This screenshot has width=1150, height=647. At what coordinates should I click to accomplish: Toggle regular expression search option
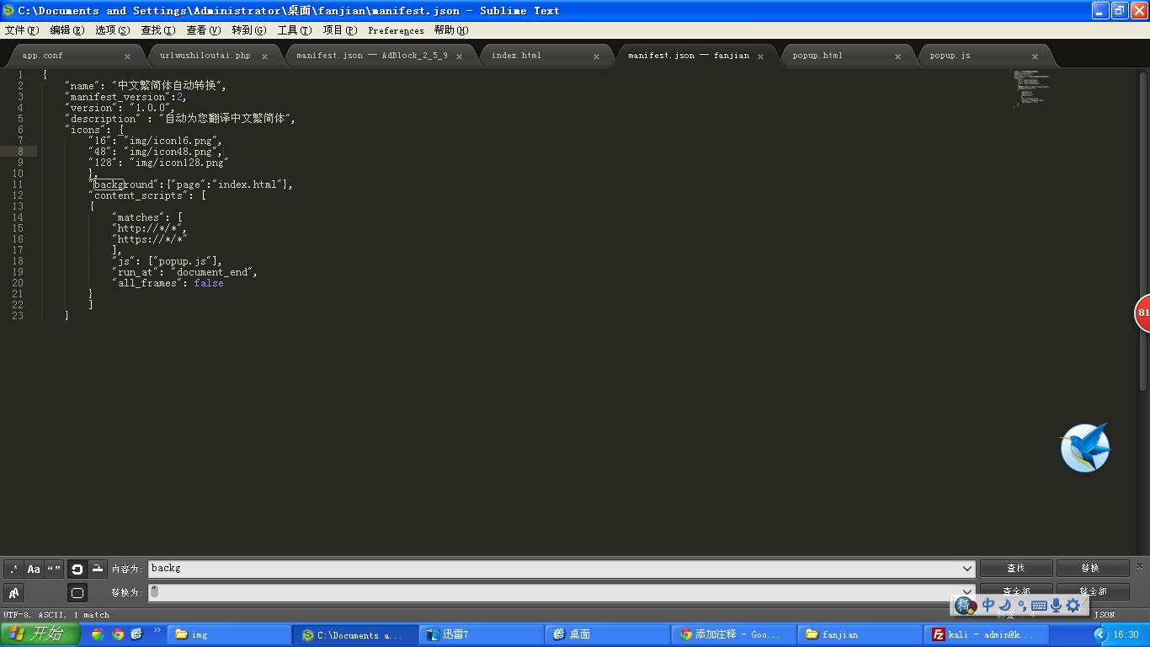[13, 569]
